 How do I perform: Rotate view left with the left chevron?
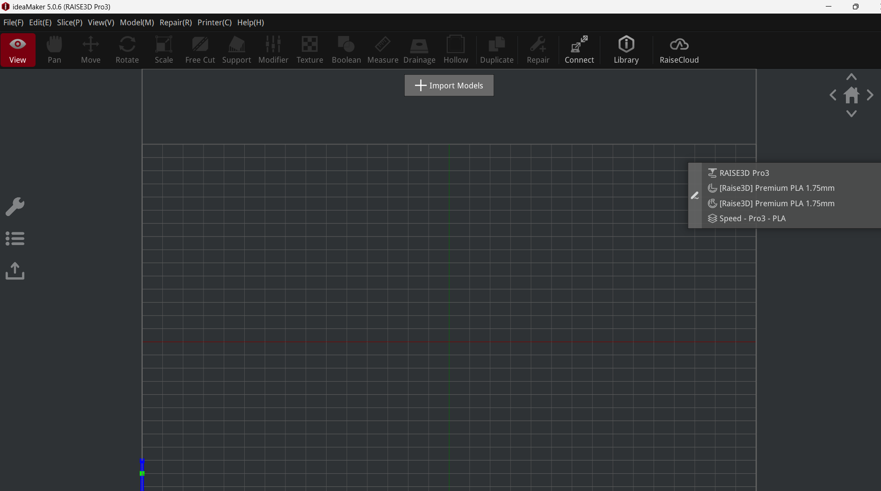tap(833, 95)
